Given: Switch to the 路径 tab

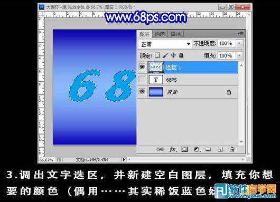Looking at the screenshot, I should [176, 34].
